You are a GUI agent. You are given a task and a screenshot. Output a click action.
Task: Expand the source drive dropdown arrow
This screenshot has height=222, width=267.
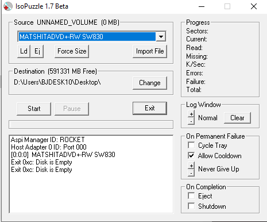click(161, 36)
